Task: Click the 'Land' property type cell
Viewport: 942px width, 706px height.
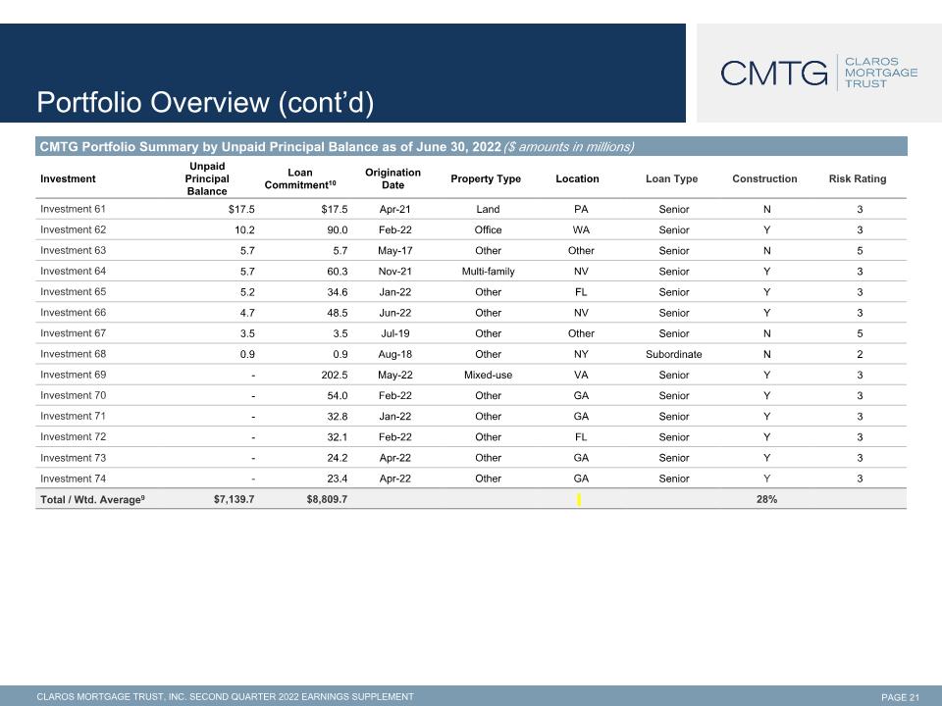Action: pyautogui.click(x=488, y=210)
